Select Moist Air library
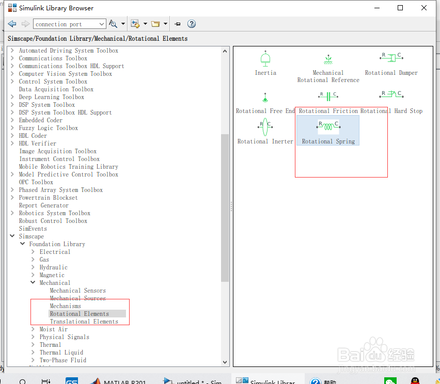The height and width of the screenshot is (384, 440). (x=53, y=329)
